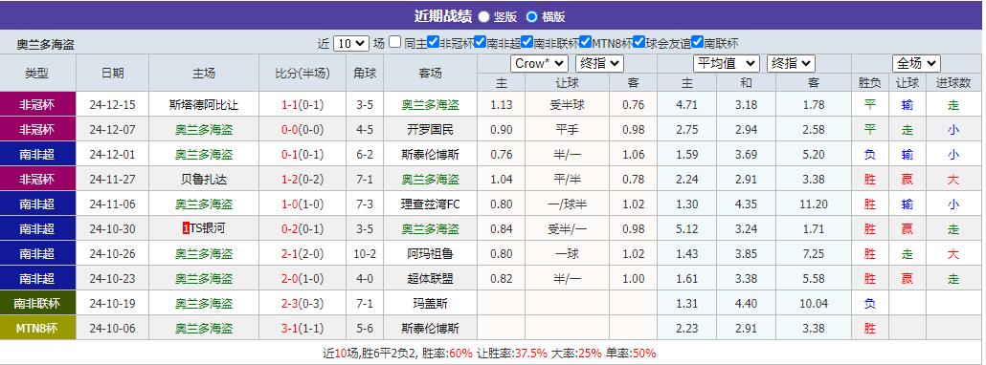Open the Crow* bookmaker dropdown
This screenshot has height=365, width=986.
pos(539,63)
